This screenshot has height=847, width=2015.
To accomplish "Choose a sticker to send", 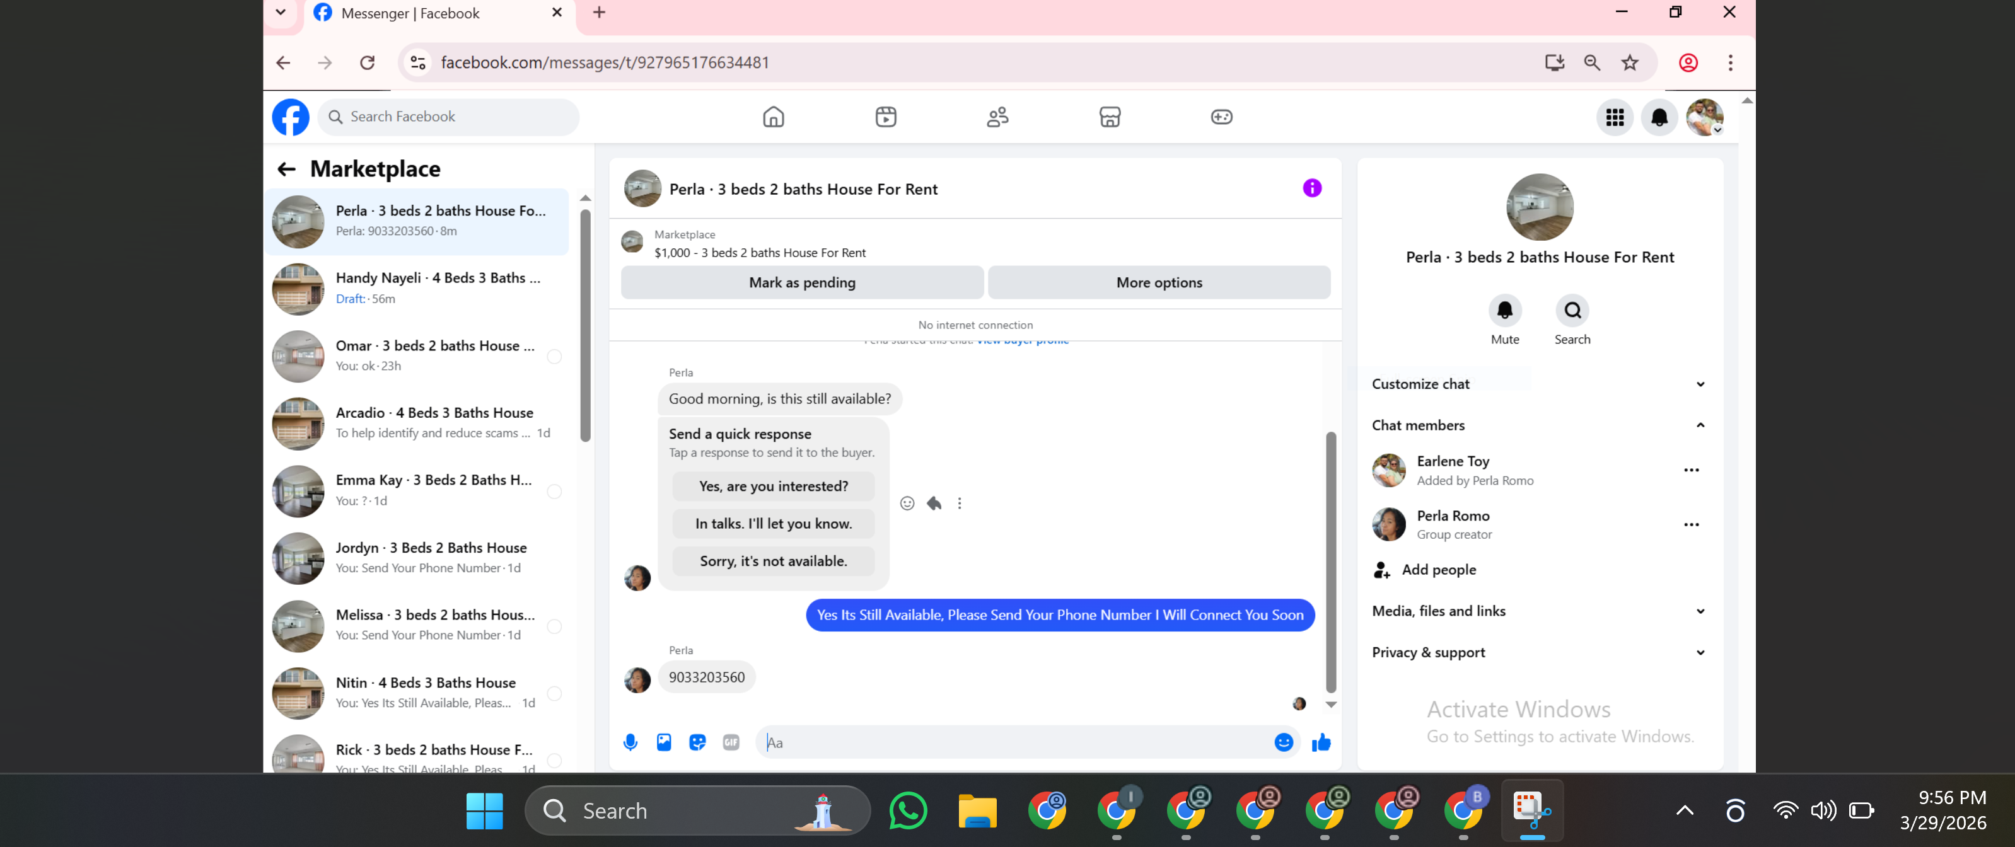I will point(697,742).
